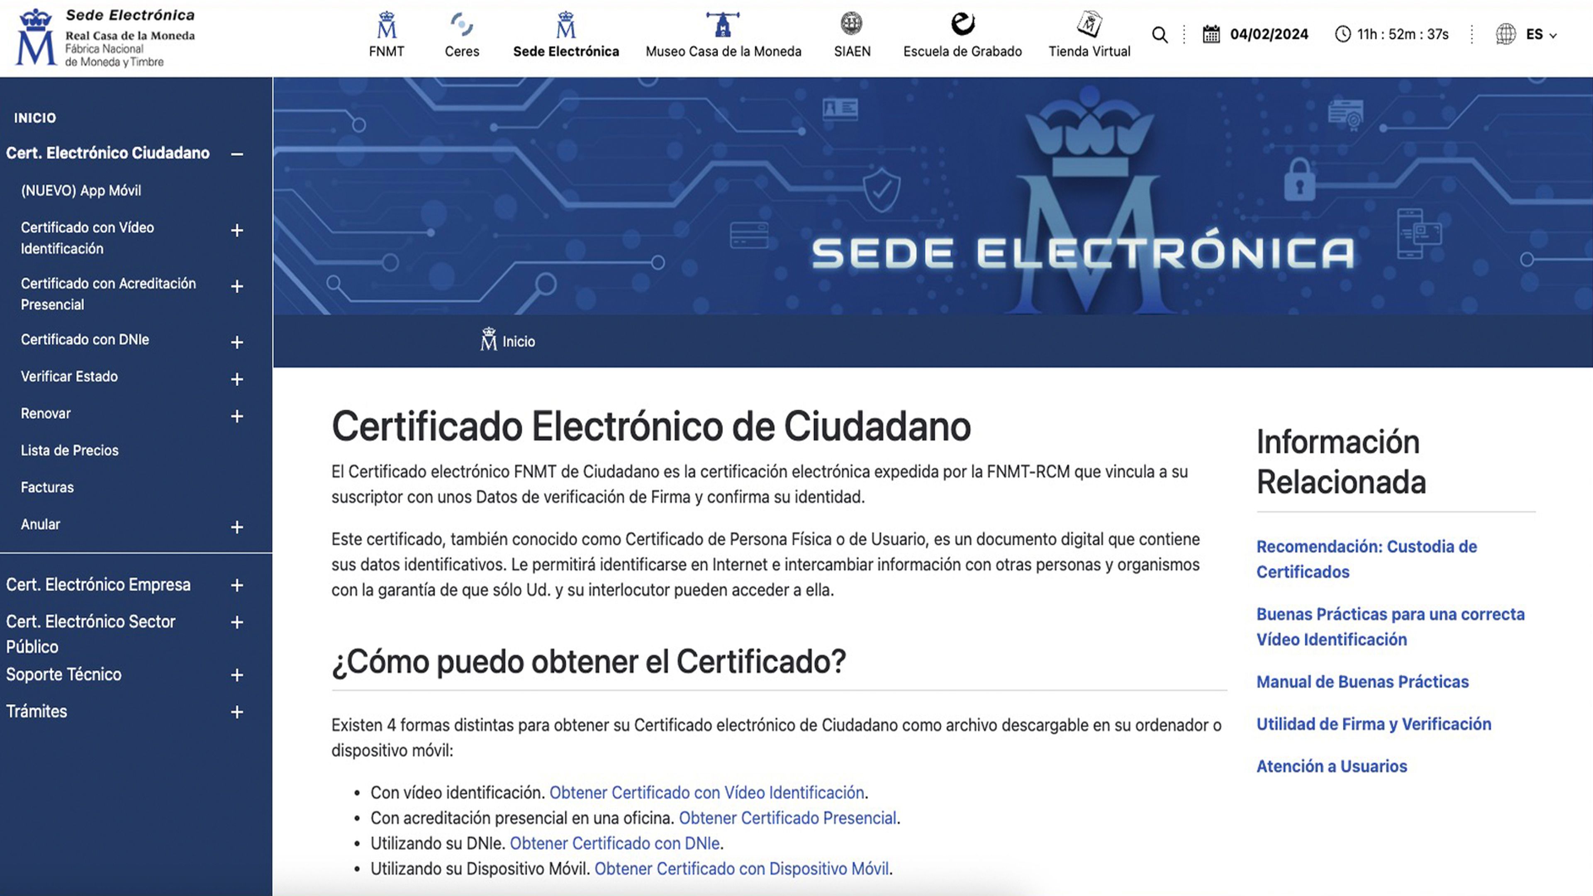This screenshot has width=1593, height=896.
Task: Expand Certificado con Vídeo Identificación submenu
Action: (x=237, y=231)
